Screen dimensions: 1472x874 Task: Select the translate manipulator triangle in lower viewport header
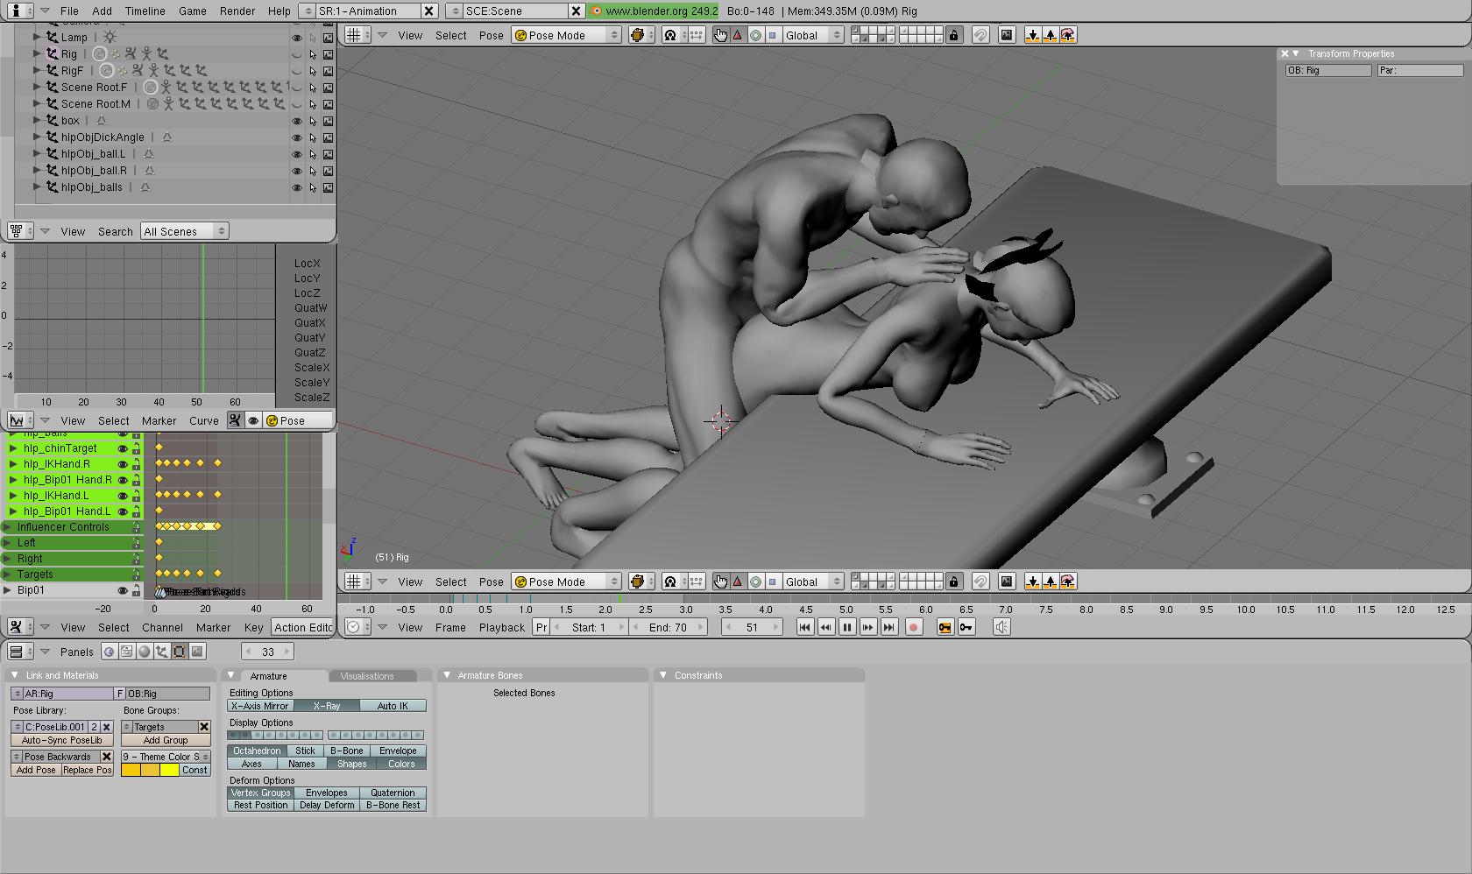tap(738, 581)
